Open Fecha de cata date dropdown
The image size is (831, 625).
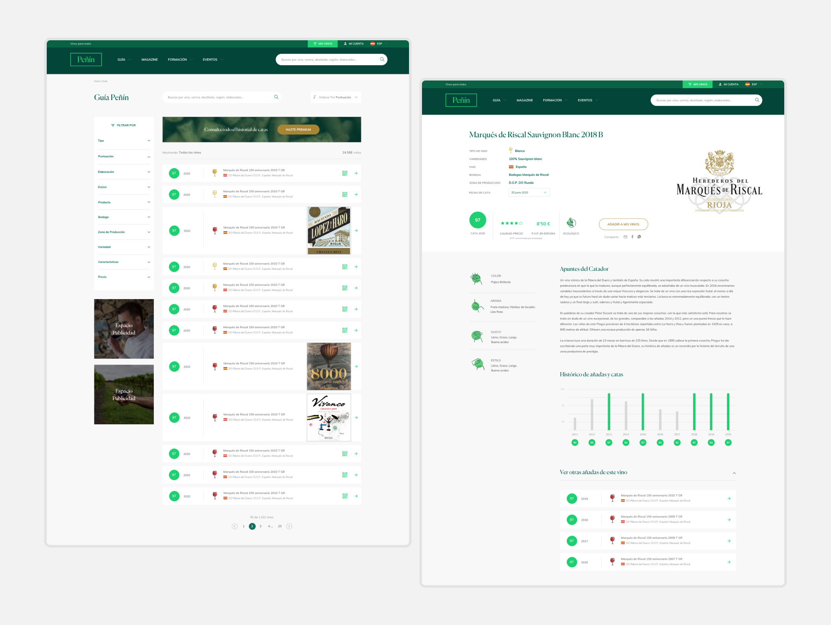tap(529, 193)
